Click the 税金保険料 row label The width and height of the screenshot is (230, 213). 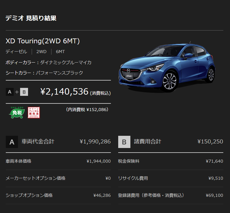click(129, 161)
